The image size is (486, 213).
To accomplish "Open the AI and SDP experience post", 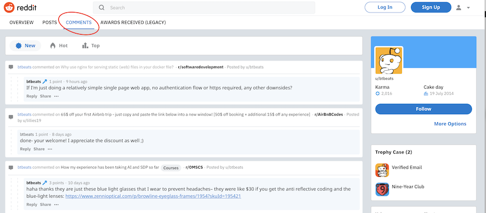I will 110,168.
